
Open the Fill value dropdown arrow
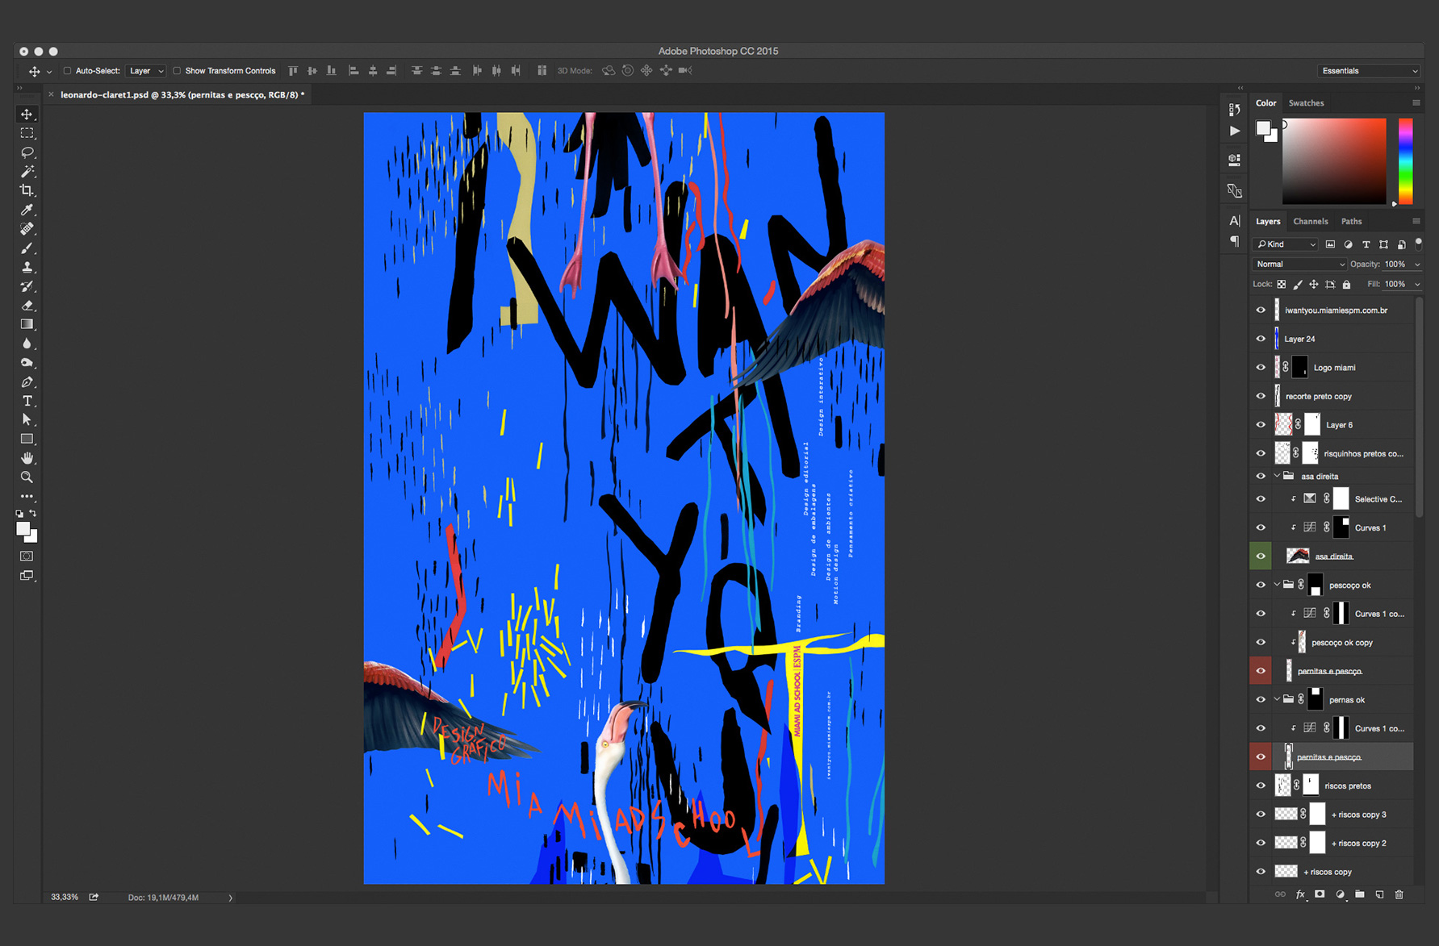[x=1417, y=284]
